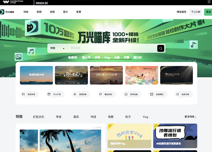Select the 科技 effects tab
212x152 pixels.
coord(93,117)
